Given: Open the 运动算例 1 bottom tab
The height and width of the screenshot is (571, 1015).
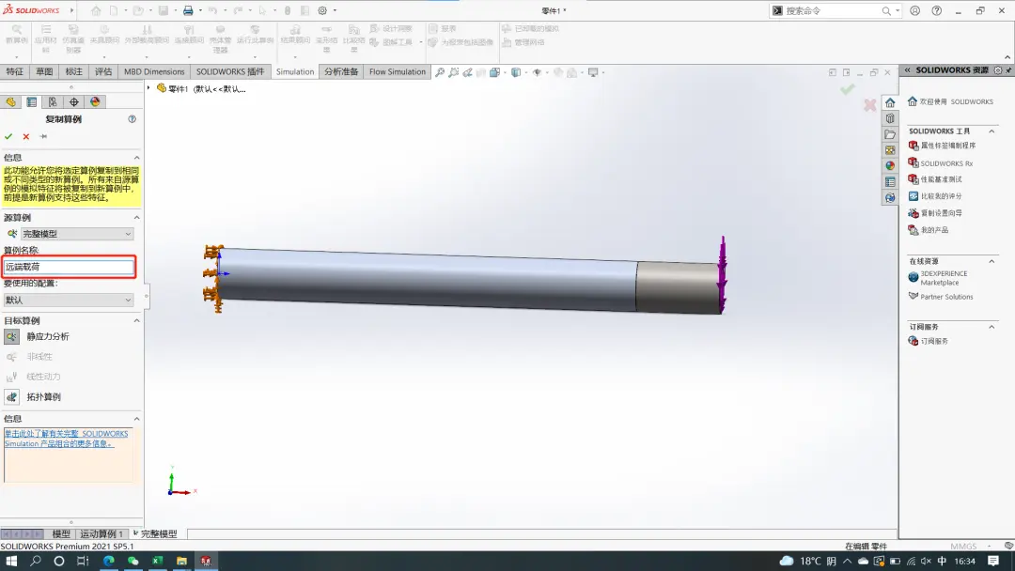Looking at the screenshot, I should click(x=101, y=534).
